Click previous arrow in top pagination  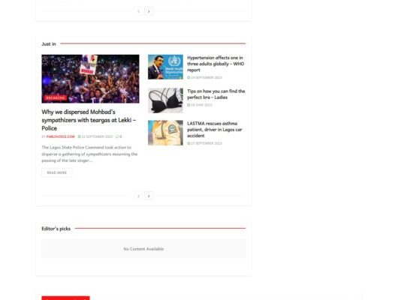(138, 11)
